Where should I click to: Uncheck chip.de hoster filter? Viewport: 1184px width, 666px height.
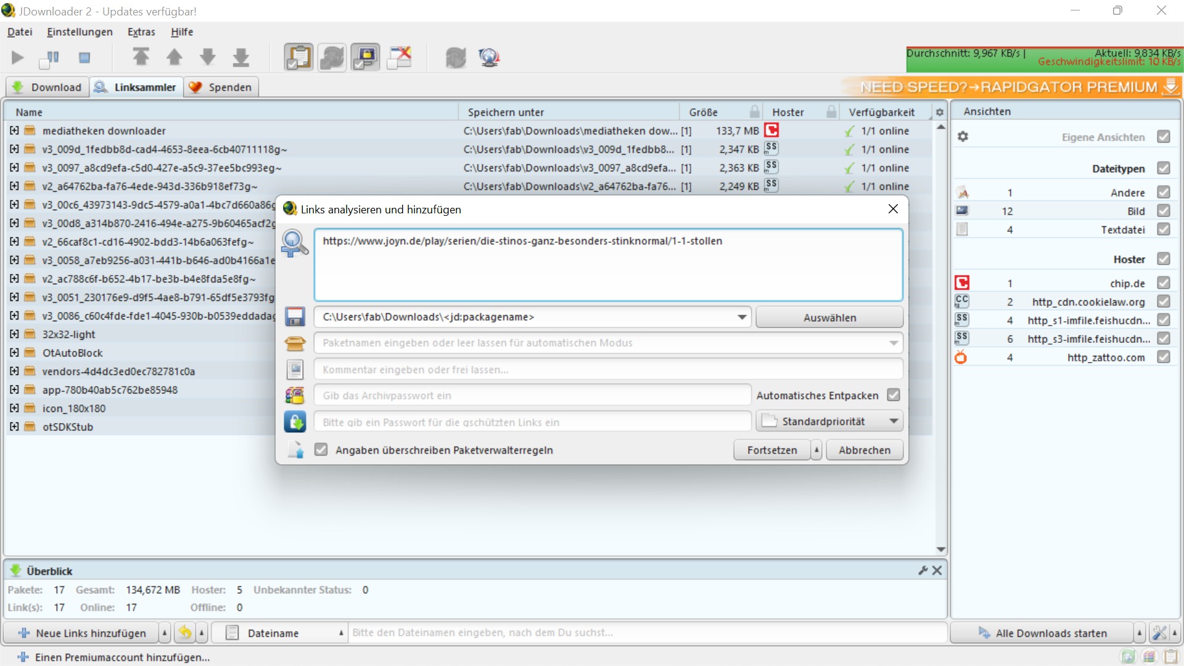[1164, 283]
